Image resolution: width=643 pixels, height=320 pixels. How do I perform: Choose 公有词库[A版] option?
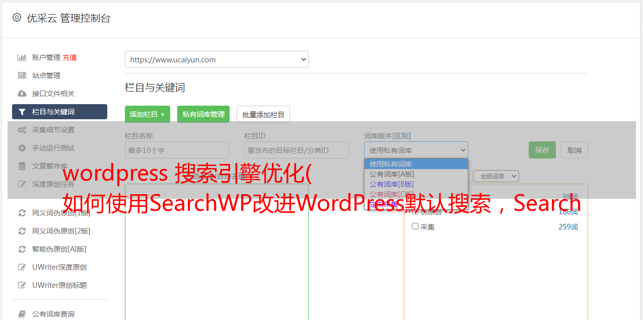(x=416, y=174)
